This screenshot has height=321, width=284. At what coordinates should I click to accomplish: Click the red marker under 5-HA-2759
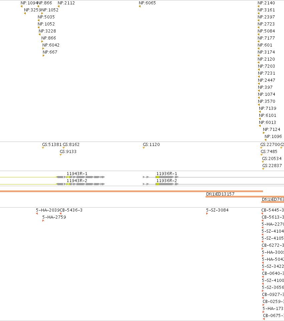(x=43, y=221)
